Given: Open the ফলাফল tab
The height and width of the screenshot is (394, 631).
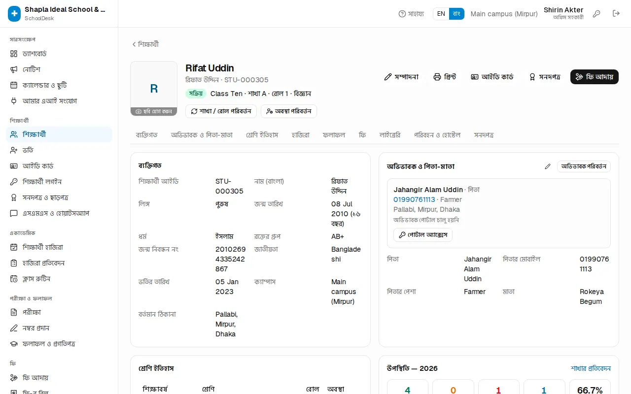Looking at the screenshot, I should tap(334, 135).
